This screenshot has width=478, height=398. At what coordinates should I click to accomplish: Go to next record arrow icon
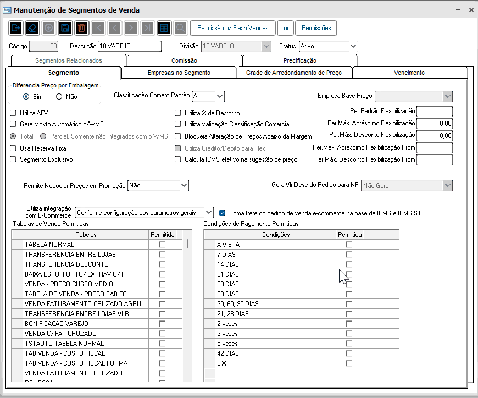coord(131,28)
